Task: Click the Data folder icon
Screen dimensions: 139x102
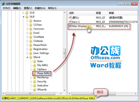Action: [x=34, y=61]
